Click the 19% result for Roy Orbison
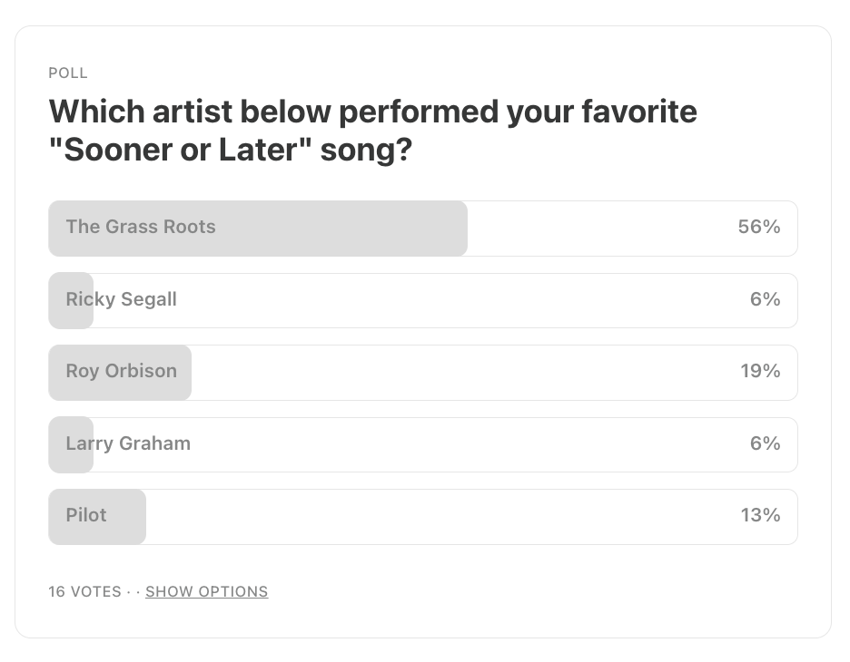The image size is (850, 662). click(760, 371)
